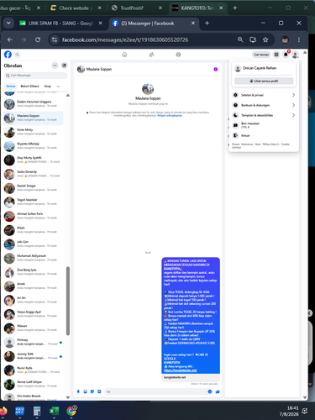The image size is (315, 420).
Task: Open chat with Teguh Iskandar
Action: point(34,202)
